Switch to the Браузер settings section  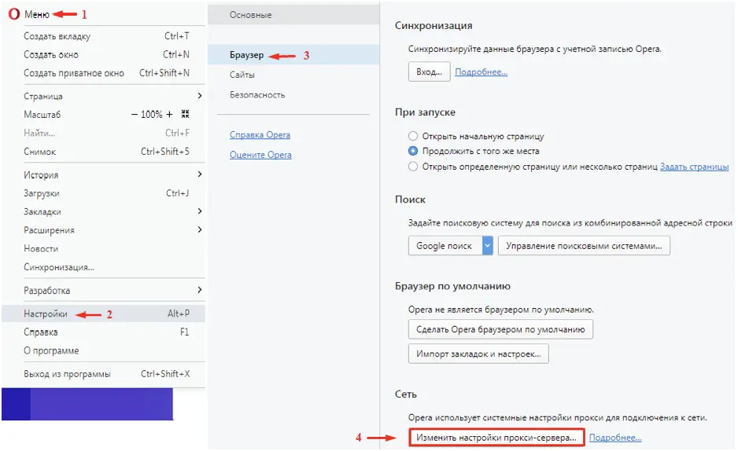click(x=246, y=55)
